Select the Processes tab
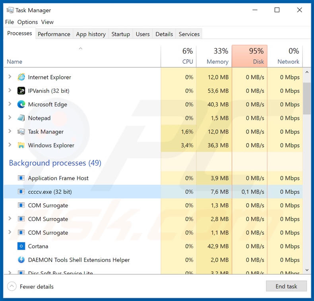Image resolution: width=314 pixels, height=301 pixels. coord(19,33)
